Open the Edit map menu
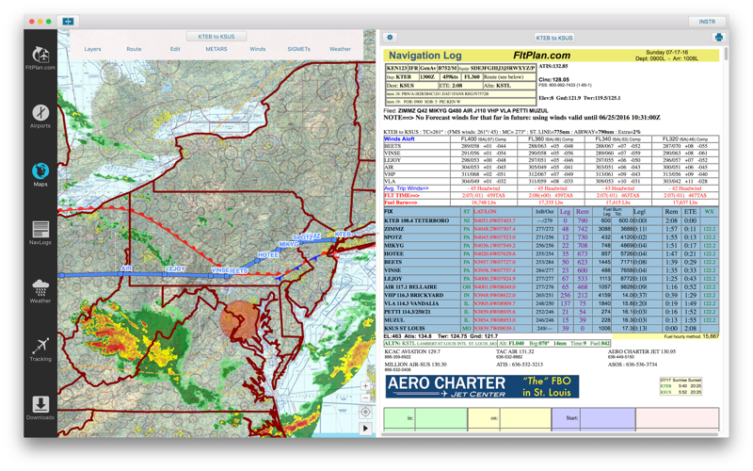 (175, 49)
